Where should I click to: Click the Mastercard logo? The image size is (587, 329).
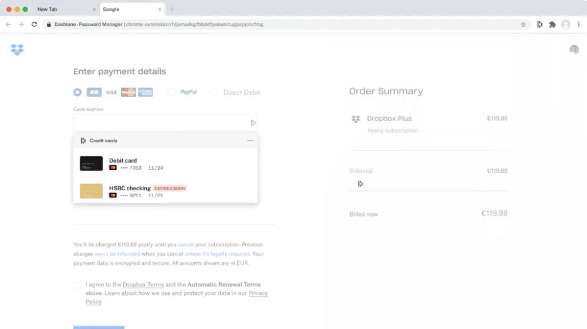click(x=129, y=92)
